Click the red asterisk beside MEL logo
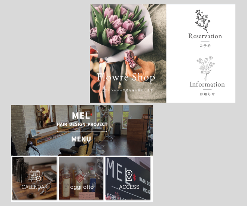Viewport: 247px width, 206px height. pos(91,115)
